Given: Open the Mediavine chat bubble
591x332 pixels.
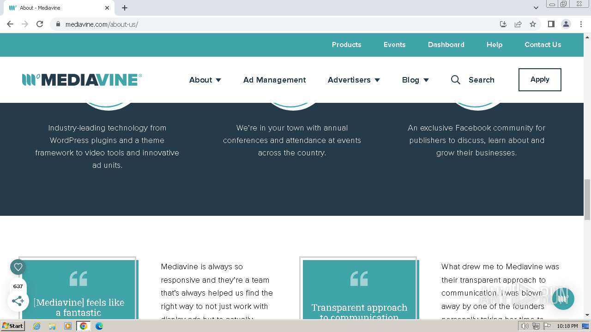Looking at the screenshot, I should (563, 298).
